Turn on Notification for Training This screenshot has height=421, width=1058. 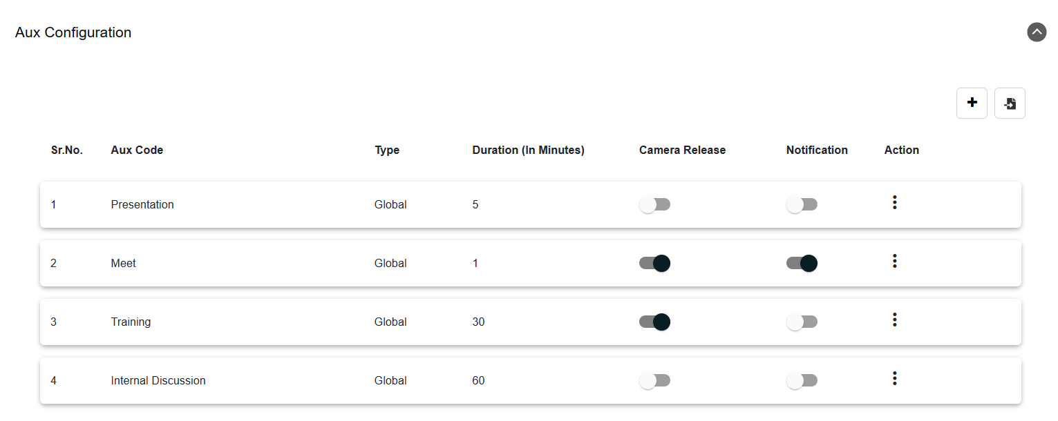pos(802,322)
